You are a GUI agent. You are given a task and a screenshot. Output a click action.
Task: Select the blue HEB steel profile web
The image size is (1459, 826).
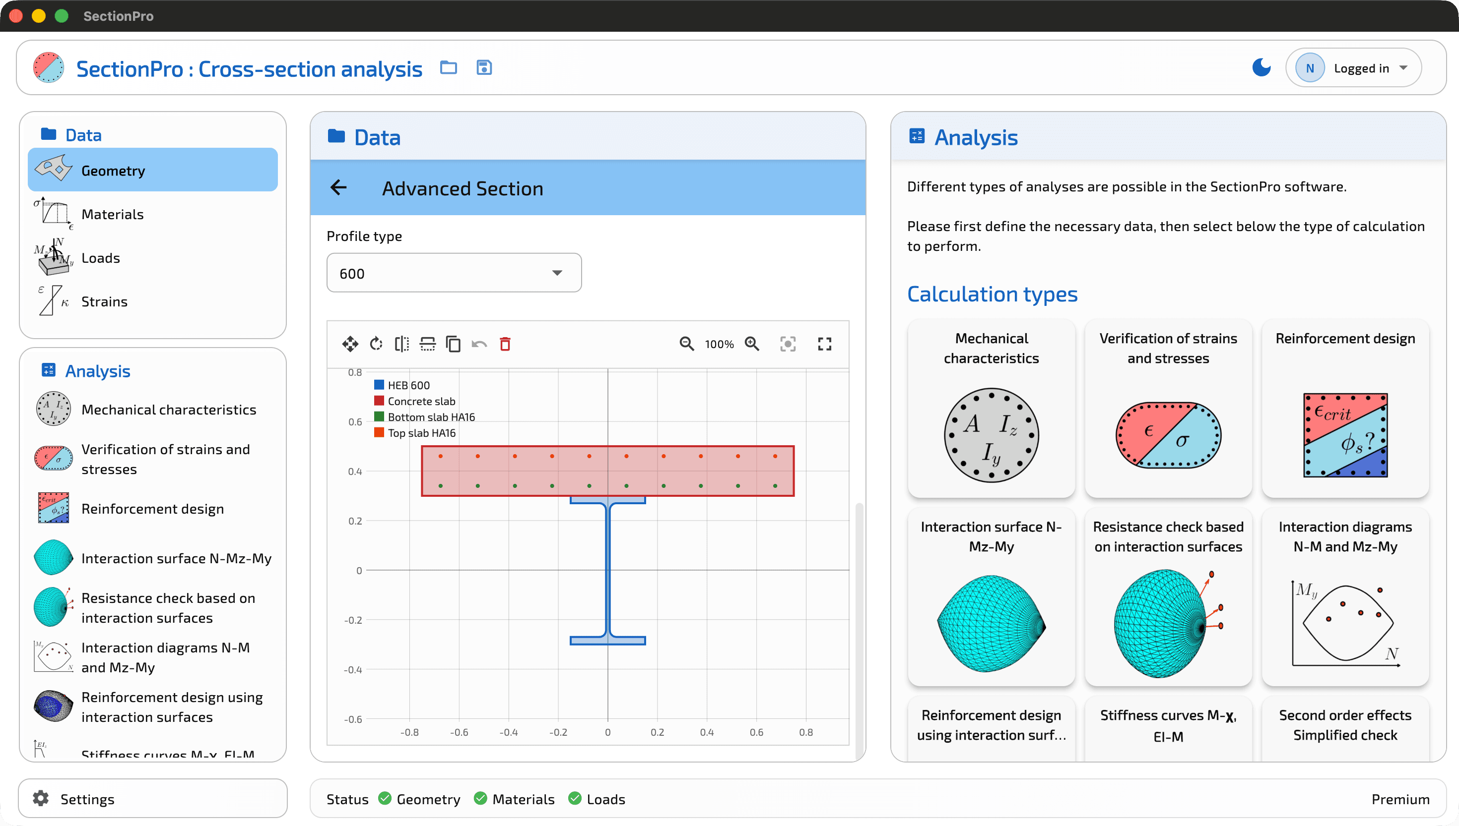click(x=608, y=570)
